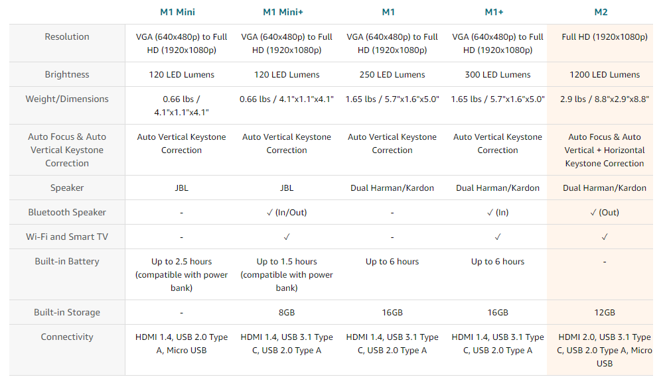Select the Bluetooth Speaker row label
Screen dimensions: 665x385
[x=67, y=212]
